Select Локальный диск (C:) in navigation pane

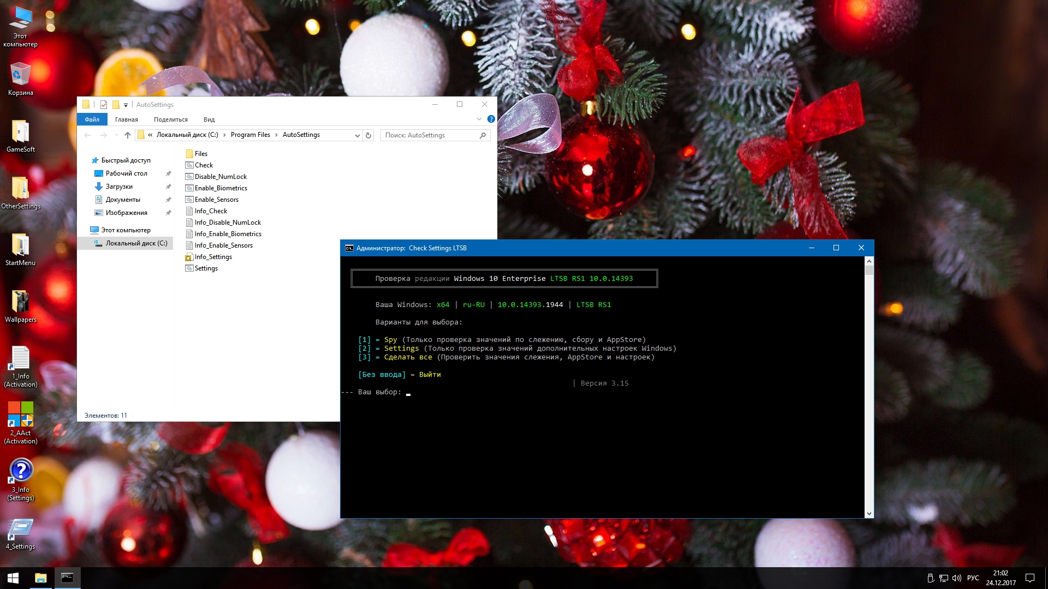tap(136, 243)
